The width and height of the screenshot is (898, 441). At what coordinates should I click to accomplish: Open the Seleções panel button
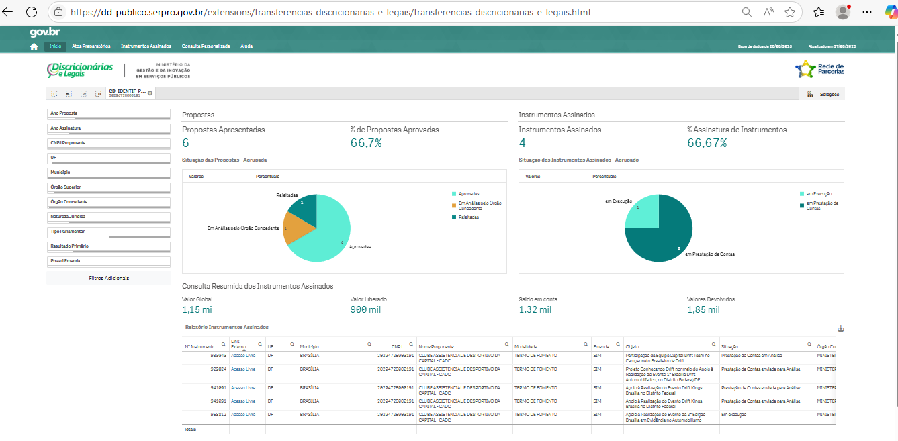pyautogui.click(x=823, y=95)
